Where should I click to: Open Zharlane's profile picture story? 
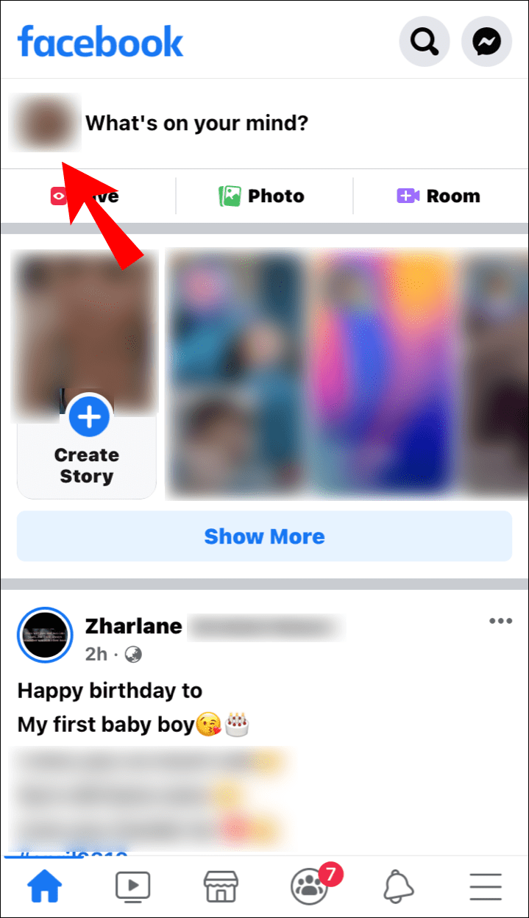[46, 636]
